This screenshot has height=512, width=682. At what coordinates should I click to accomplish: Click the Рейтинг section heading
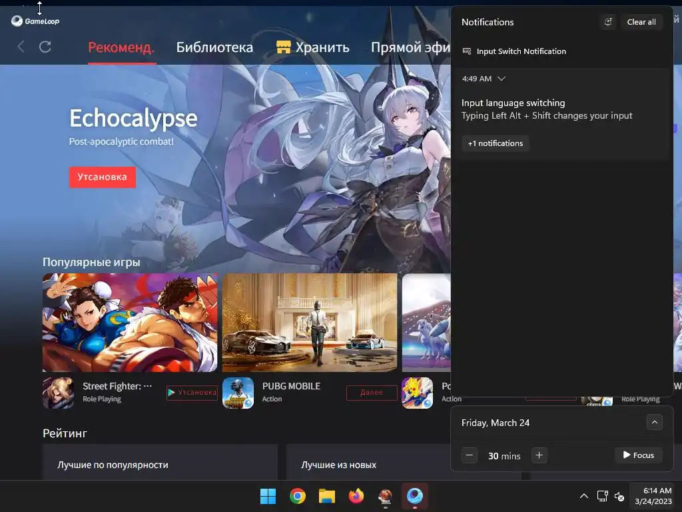(65, 433)
